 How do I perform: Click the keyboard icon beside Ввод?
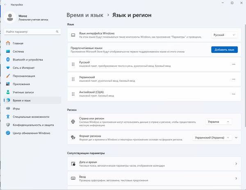point(73,178)
